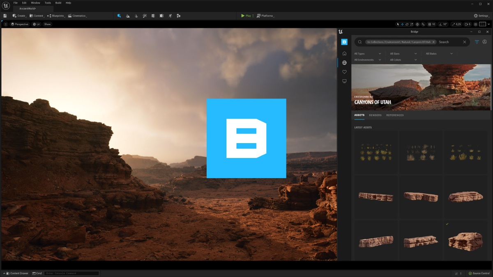Switch to the Renders tab in Bridge
This screenshot has width=493, height=277.
375,115
